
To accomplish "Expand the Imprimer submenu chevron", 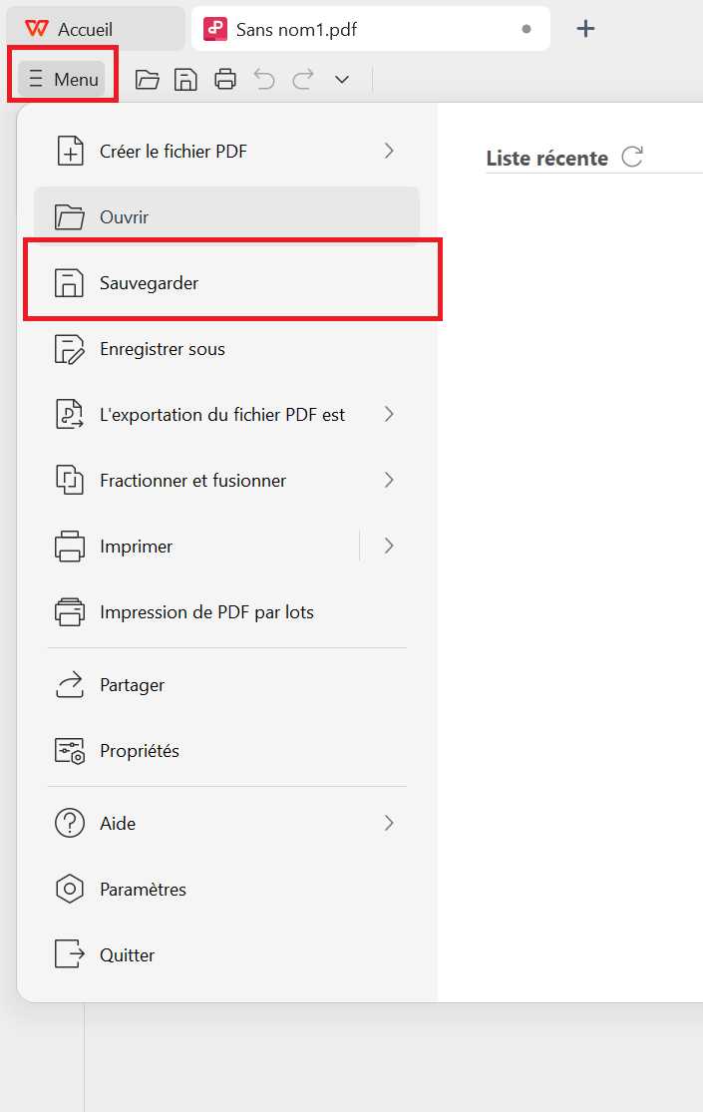I will [x=389, y=546].
